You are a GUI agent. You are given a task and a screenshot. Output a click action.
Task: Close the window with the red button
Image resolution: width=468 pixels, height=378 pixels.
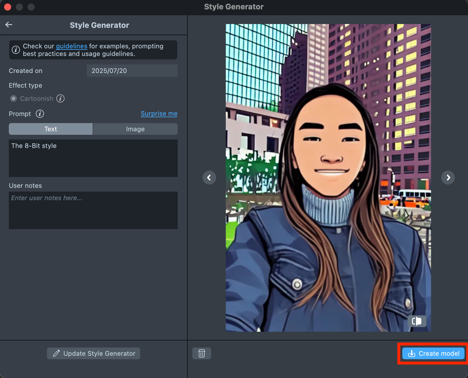point(8,7)
